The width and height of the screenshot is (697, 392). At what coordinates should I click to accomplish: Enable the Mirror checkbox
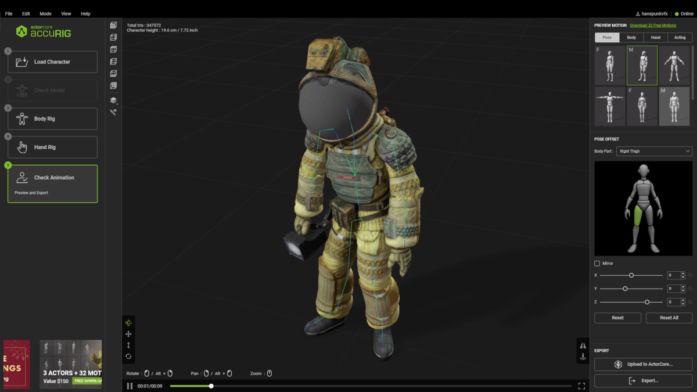[597, 264]
